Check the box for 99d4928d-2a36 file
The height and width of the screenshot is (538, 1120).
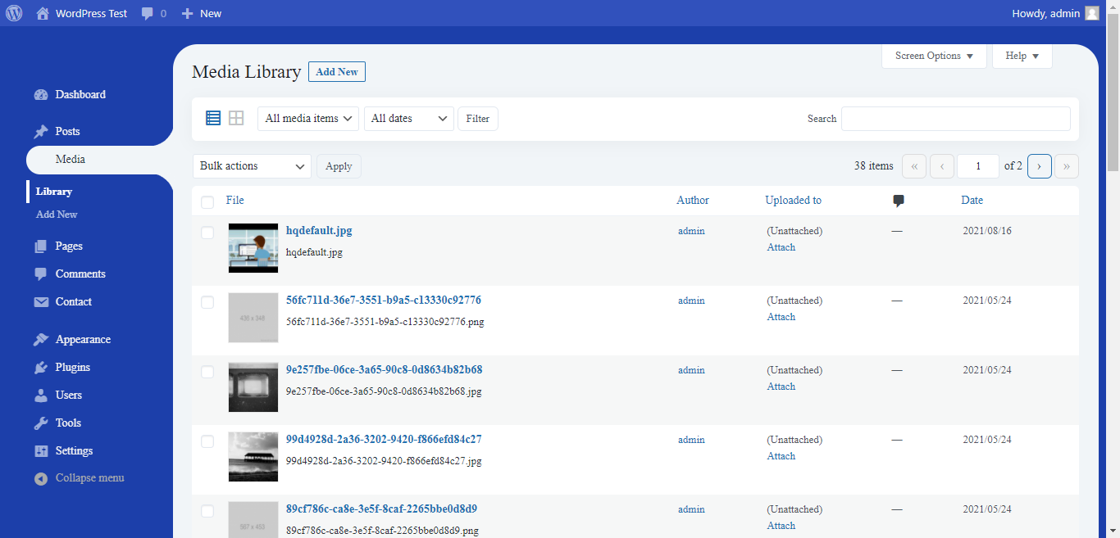207,441
